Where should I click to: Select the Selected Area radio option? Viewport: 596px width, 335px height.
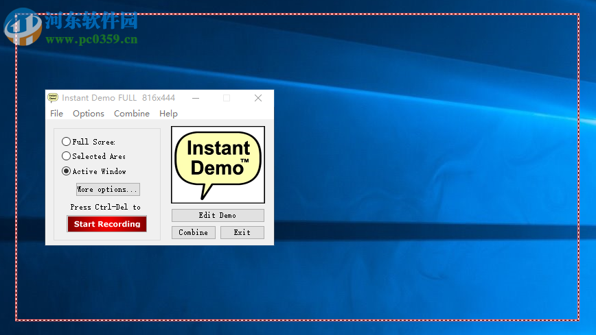click(93, 156)
